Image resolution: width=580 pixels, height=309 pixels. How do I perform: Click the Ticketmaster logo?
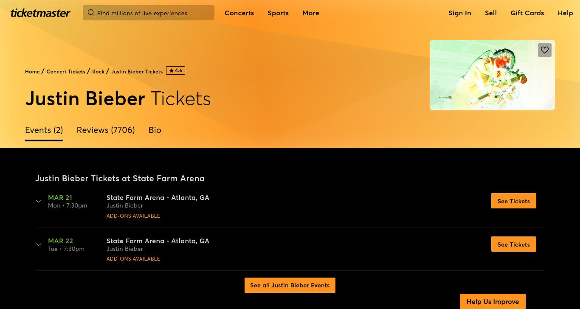[x=40, y=13]
